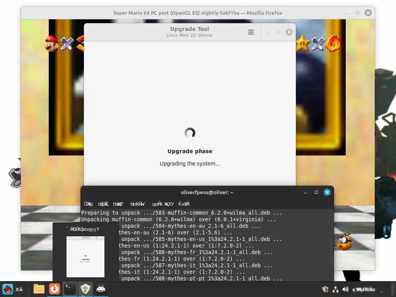
Task: Click the 'Upgrading the system...' status text
Action: tap(189, 164)
